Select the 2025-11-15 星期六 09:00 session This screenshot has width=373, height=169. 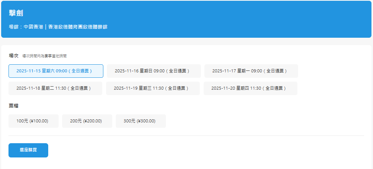tap(56, 71)
